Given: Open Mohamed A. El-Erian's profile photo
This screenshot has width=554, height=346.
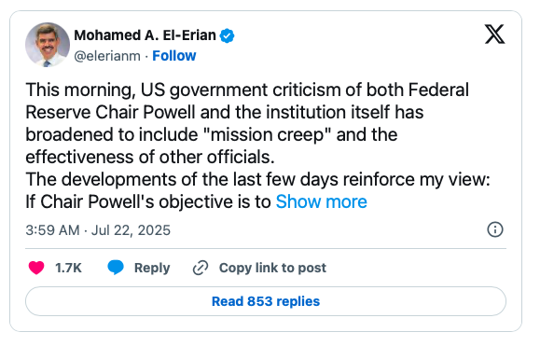Looking at the screenshot, I should 48,45.
